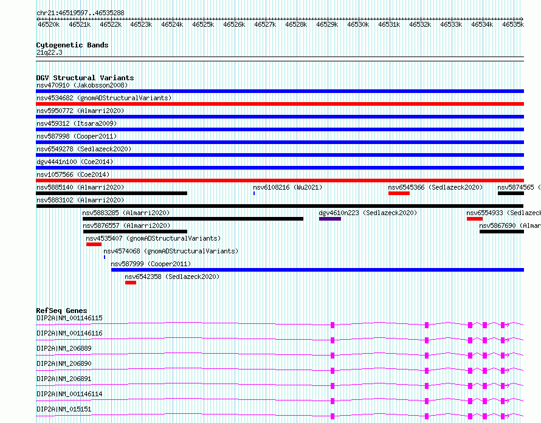The height and width of the screenshot is (423, 541).
Task: Open DIP2A|NM_001146115 transcript
Action: point(69,318)
